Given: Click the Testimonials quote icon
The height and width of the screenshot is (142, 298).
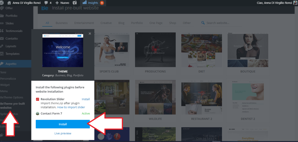Looking at the screenshot, I should tap(2, 31).
